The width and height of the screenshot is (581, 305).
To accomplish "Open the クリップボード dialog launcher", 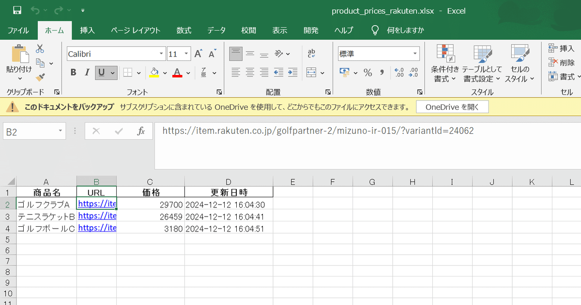I will click(57, 92).
